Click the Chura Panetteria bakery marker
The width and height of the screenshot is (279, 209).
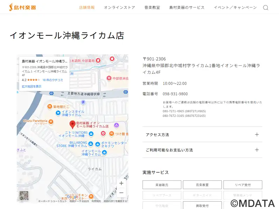point(51,122)
